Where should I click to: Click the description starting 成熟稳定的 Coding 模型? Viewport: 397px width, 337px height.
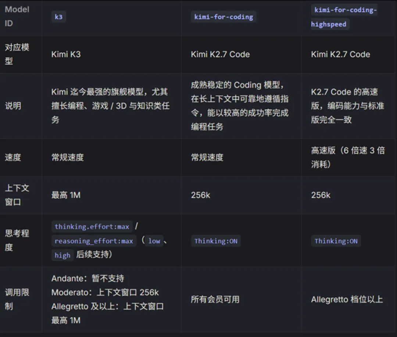point(240,106)
